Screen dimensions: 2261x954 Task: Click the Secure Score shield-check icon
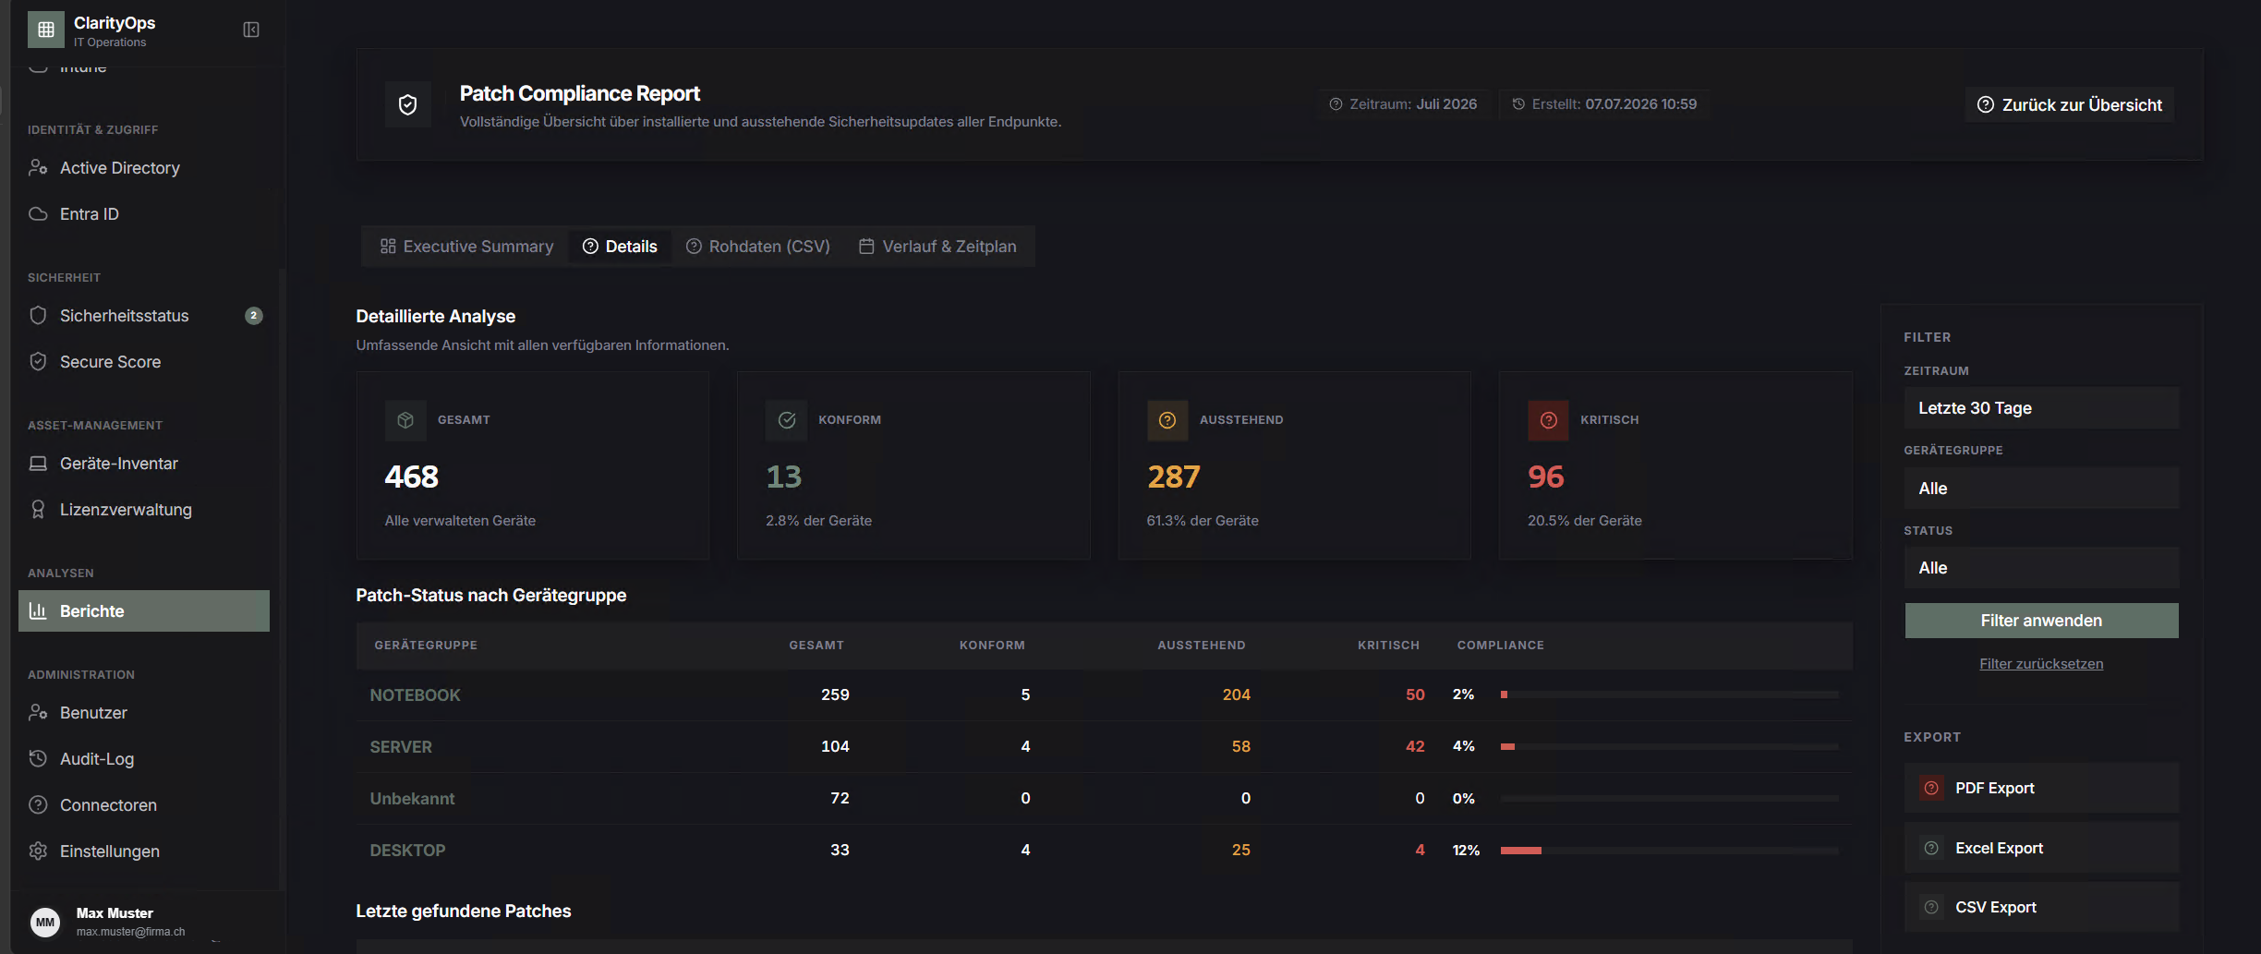[38, 361]
